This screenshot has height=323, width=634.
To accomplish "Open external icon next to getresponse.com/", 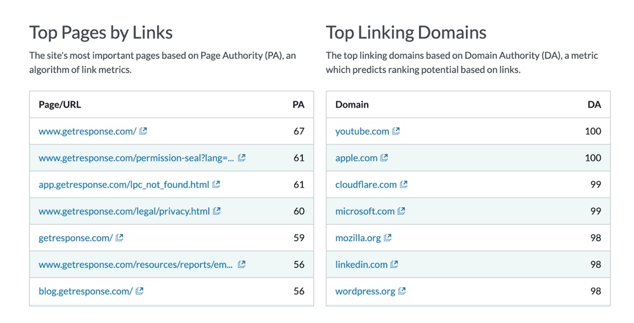I will tap(119, 237).
